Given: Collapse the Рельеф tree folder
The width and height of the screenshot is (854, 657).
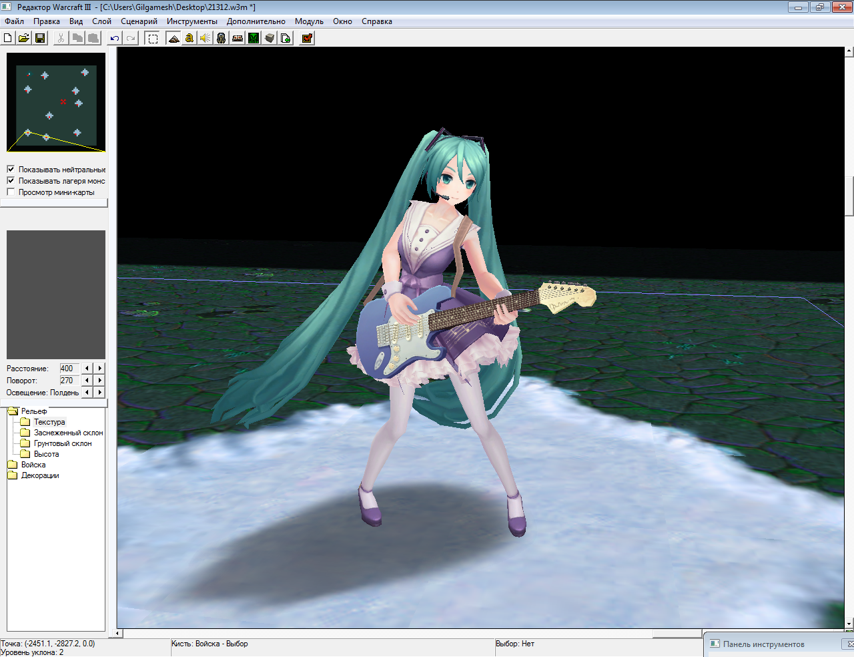Looking at the screenshot, I should pos(13,411).
